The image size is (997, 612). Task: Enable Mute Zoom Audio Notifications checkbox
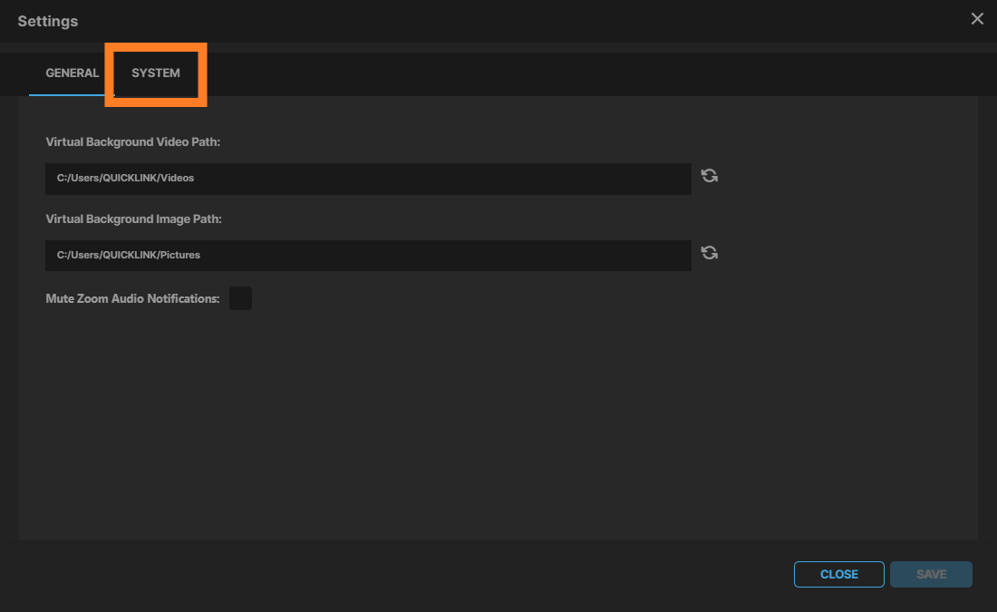tap(240, 298)
